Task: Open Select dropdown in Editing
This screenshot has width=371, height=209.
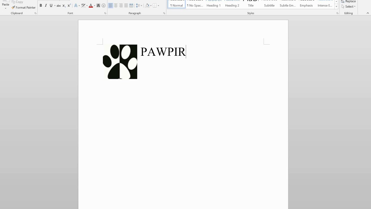Action: pyautogui.click(x=348, y=6)
